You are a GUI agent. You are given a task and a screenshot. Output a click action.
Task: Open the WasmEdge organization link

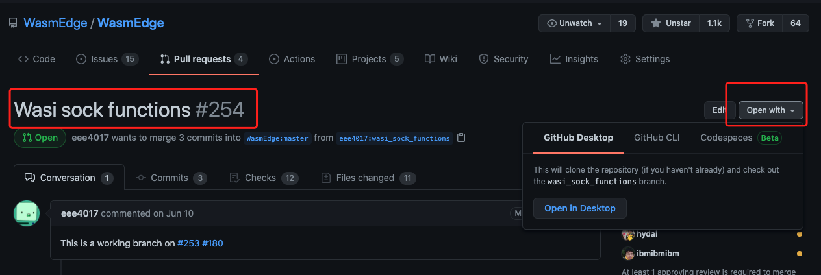55,23
